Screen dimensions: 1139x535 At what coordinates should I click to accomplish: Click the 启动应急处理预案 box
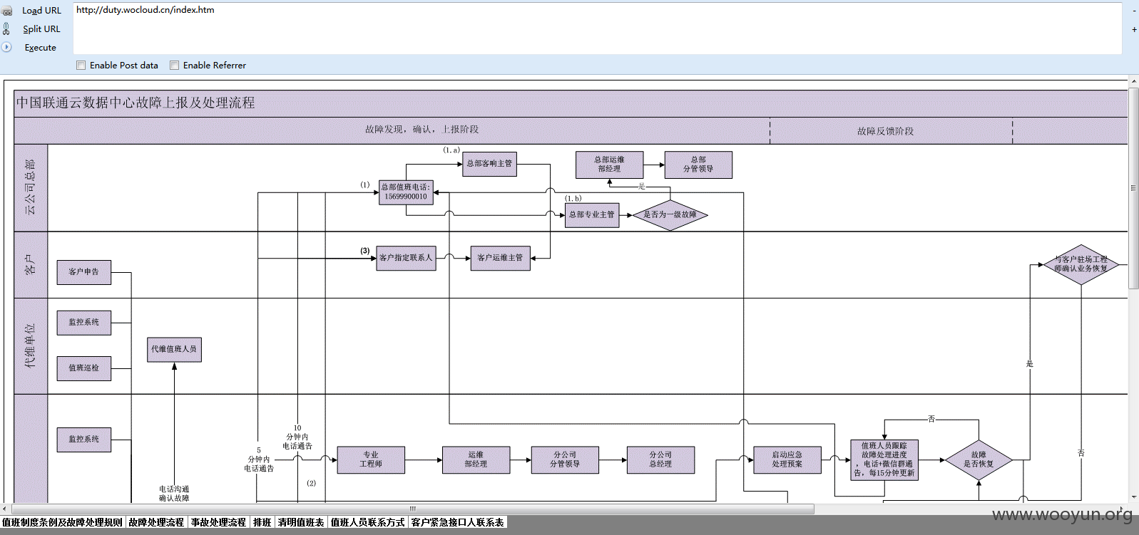tap(787, 459)
